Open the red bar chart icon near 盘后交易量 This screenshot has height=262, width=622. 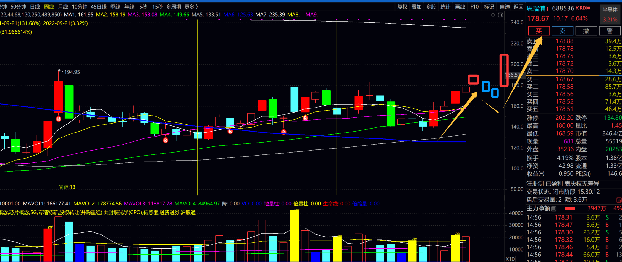coord(619,200)
